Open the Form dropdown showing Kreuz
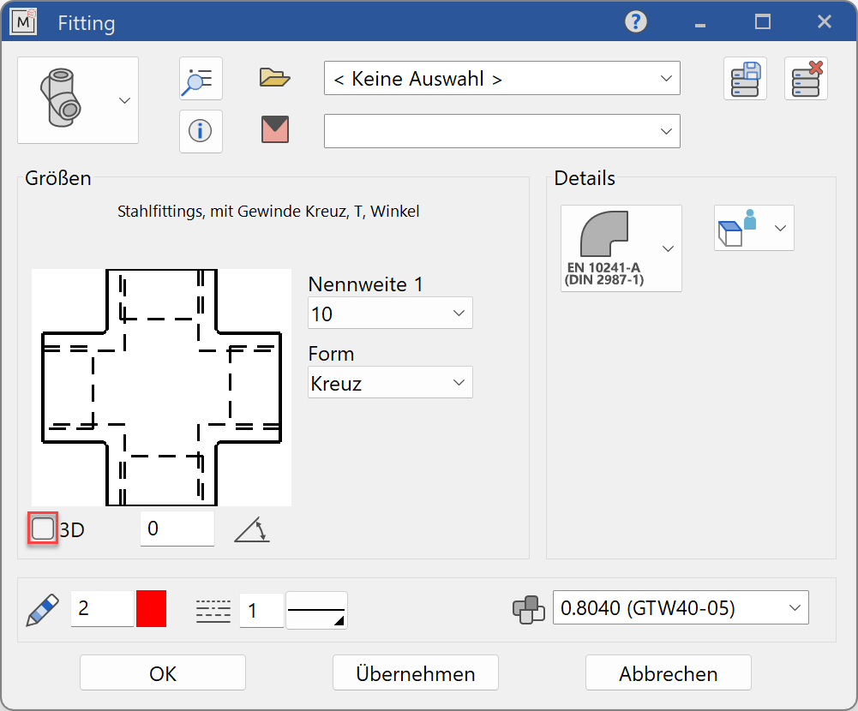Viewport: 858px width, 711px height. tap(390, 382)
